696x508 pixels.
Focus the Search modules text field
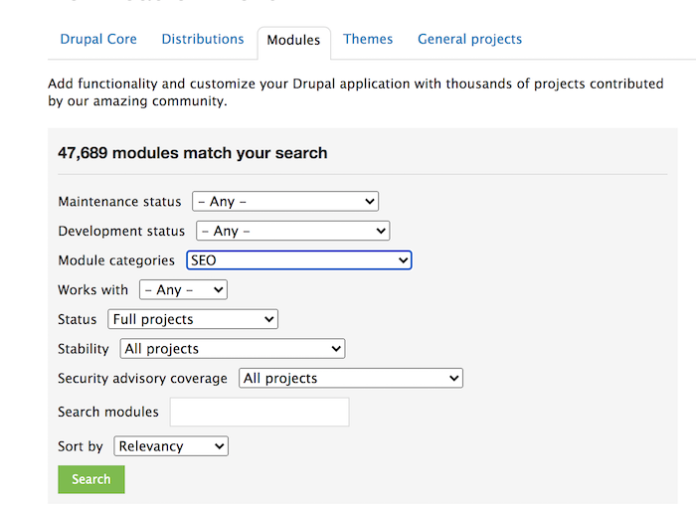[260, 412]
